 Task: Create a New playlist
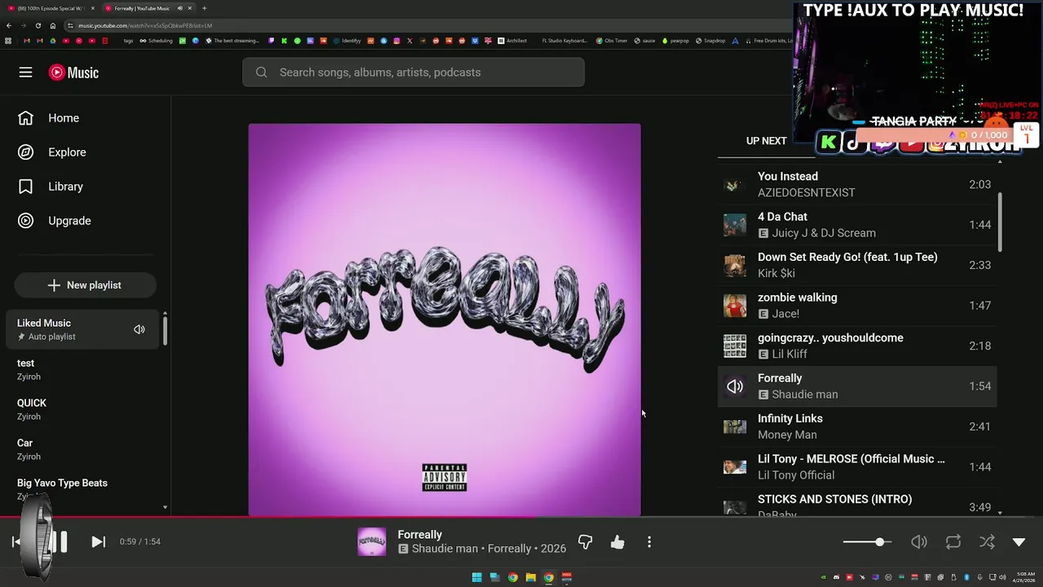point(85,285)
